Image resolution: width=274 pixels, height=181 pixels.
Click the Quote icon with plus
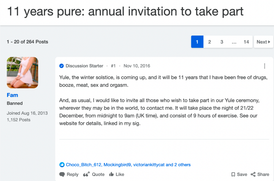click(x=86, y=174)
